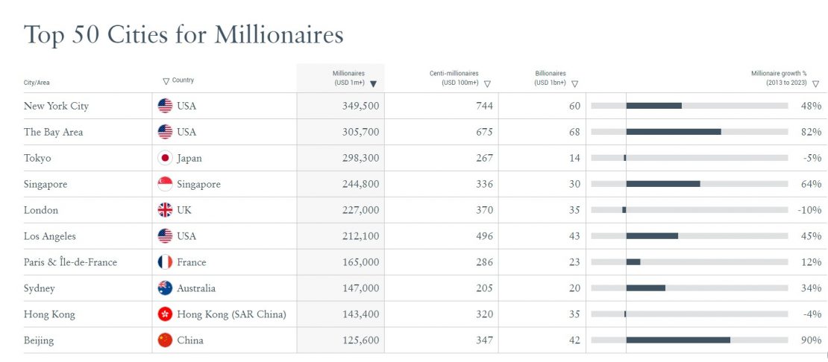
Task: Click the UK flag icon in London row
Action: [x=165, y=210]
